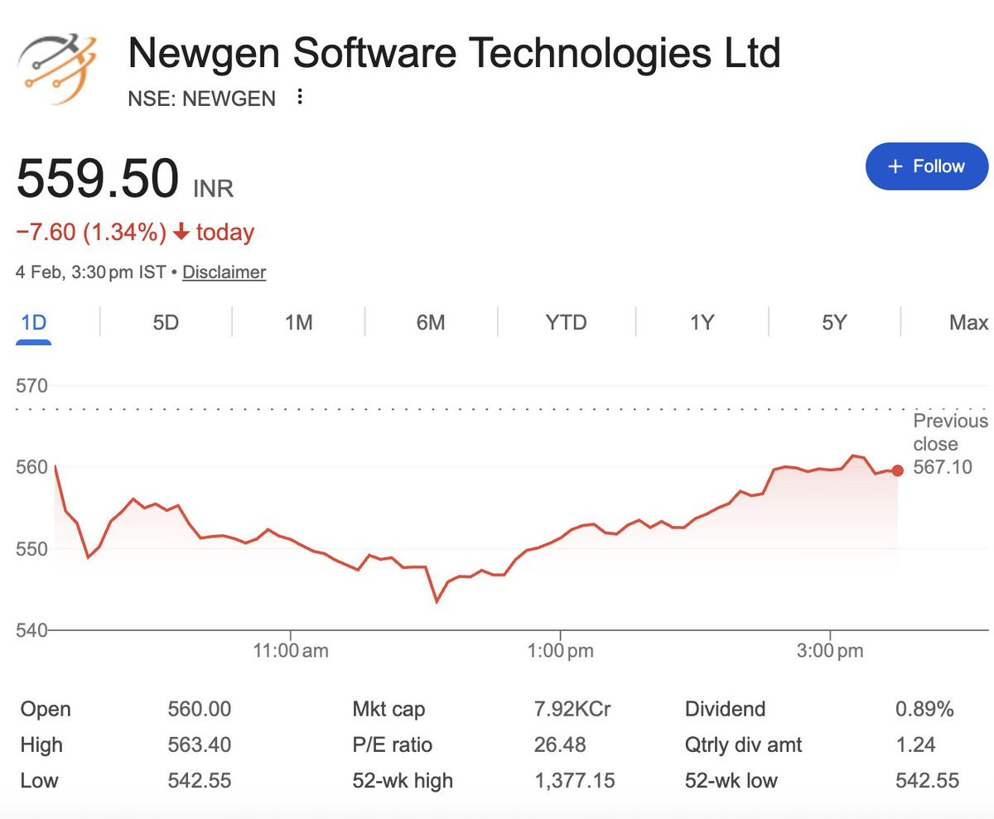Show the Max chart range
The width and height of the screenshot is (994, 819).
(x=967, y=322)
